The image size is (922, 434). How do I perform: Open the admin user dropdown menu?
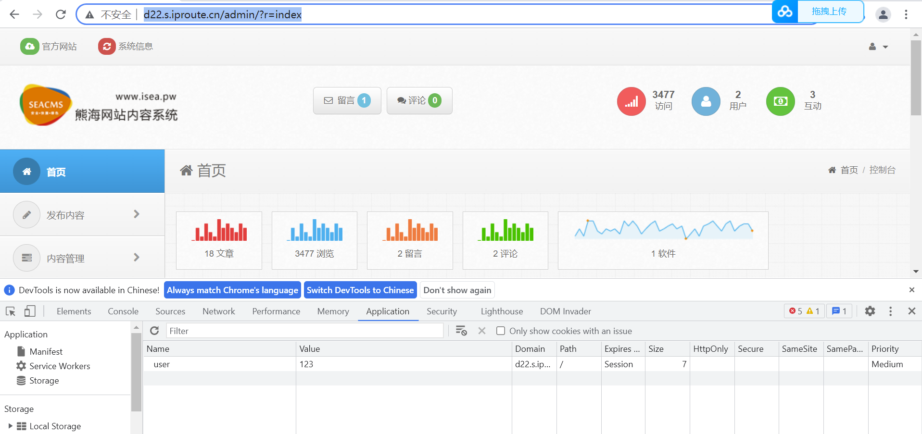878,47
